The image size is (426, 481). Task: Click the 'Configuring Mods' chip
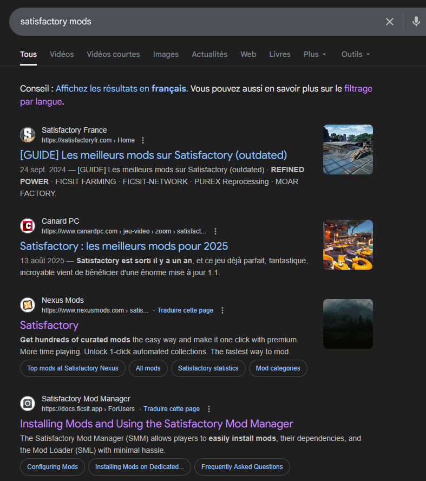click(53, 467)
